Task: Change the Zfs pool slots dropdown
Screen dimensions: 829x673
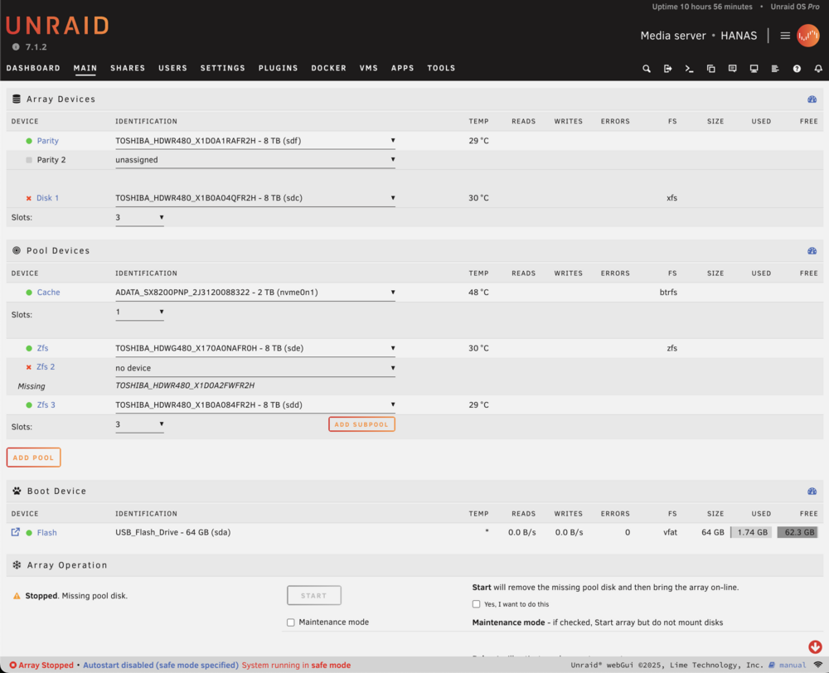Action: point(139,424)
